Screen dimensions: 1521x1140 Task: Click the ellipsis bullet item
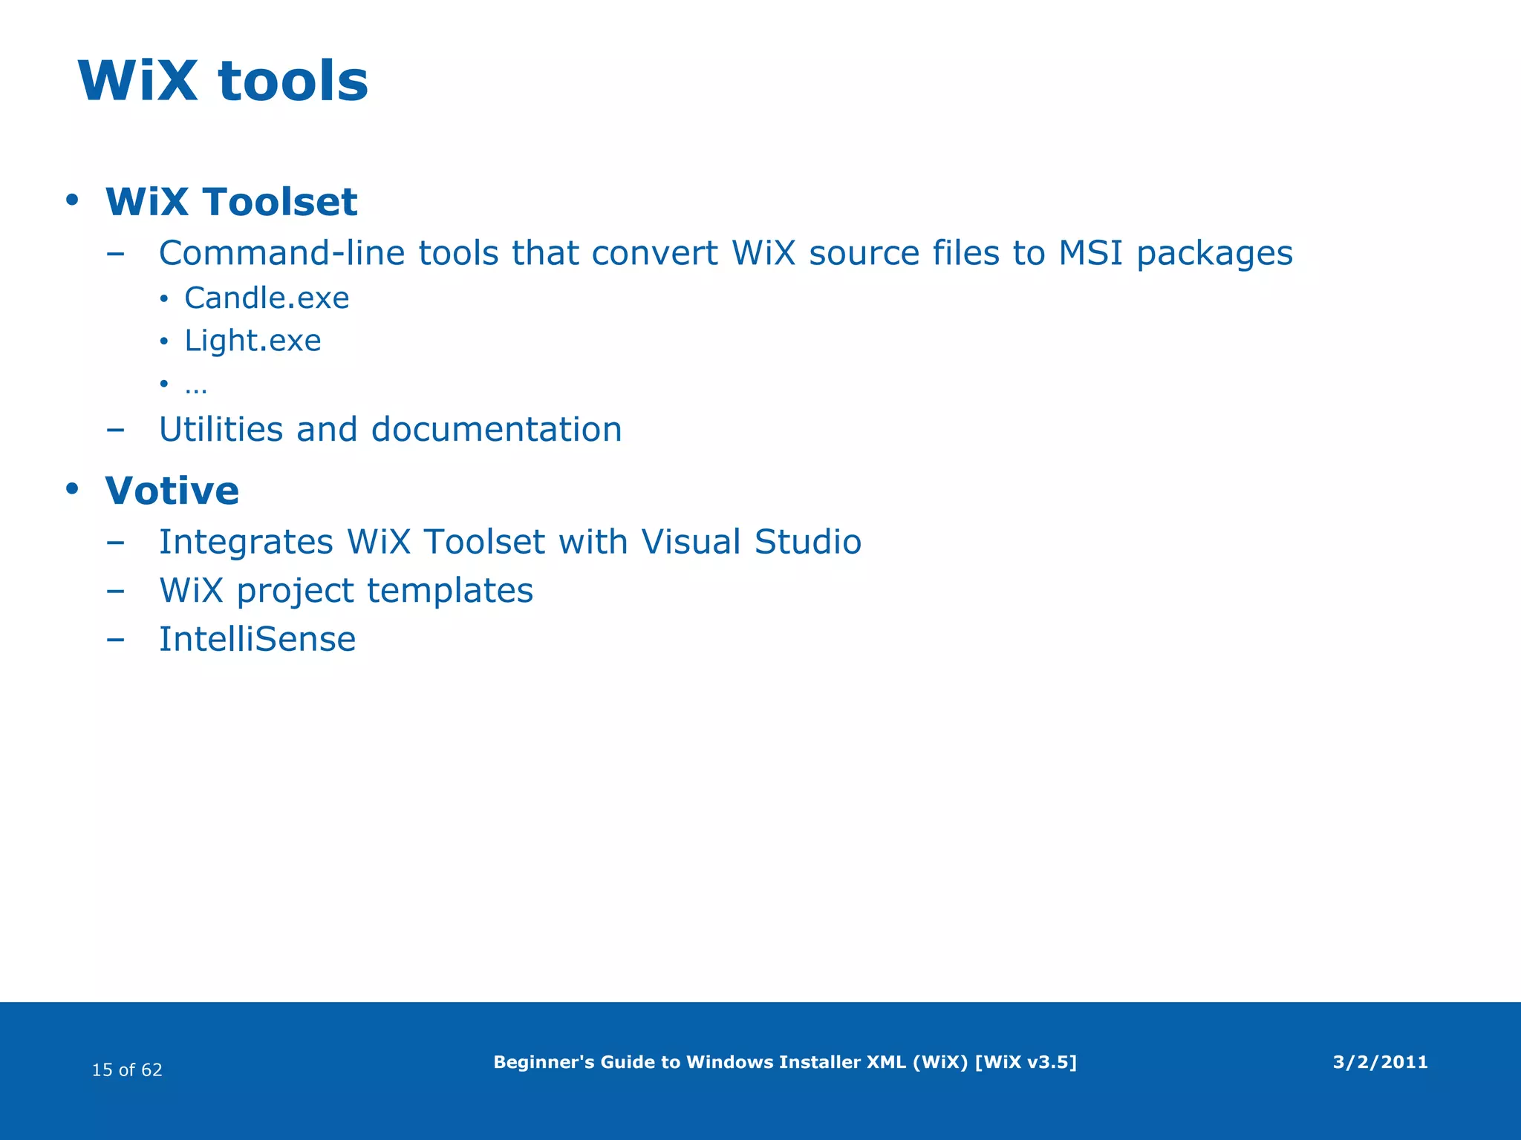point(196,386)
